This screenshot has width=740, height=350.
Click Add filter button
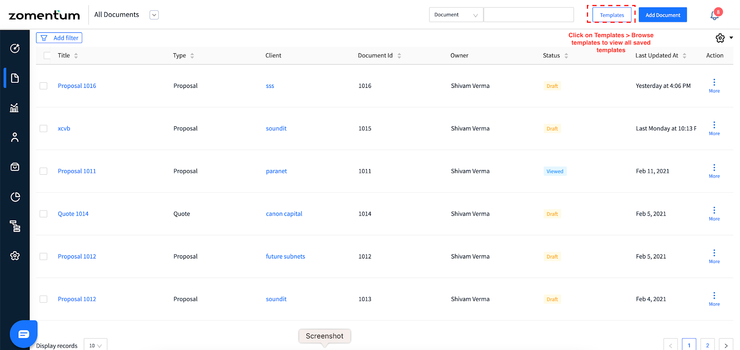pyautogui.click(x=59, y=38)
